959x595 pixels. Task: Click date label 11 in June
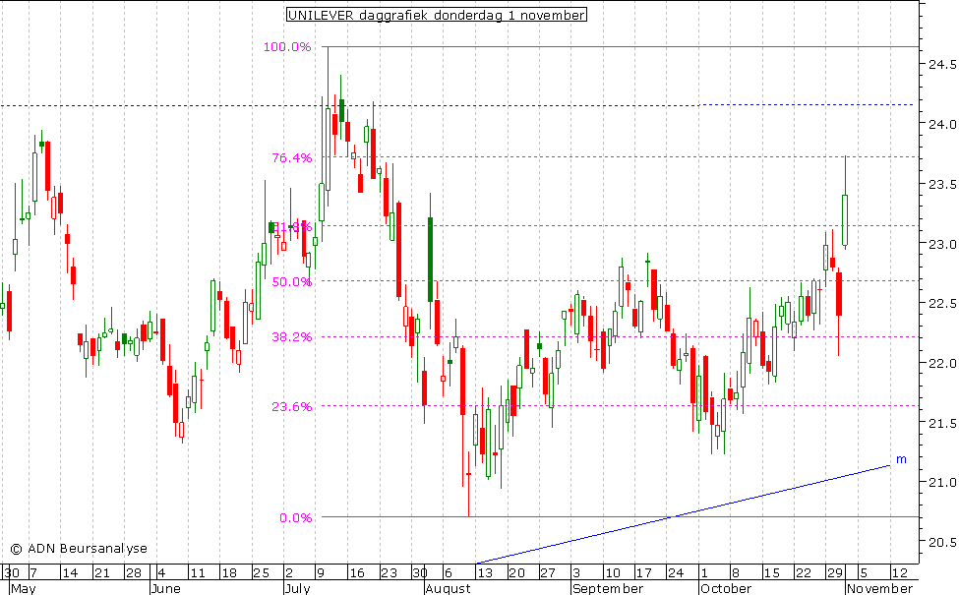[197, 573]
